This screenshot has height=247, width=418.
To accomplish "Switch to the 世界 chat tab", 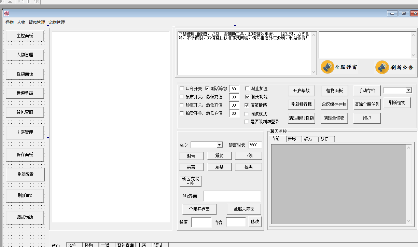I will click(292, 139).
